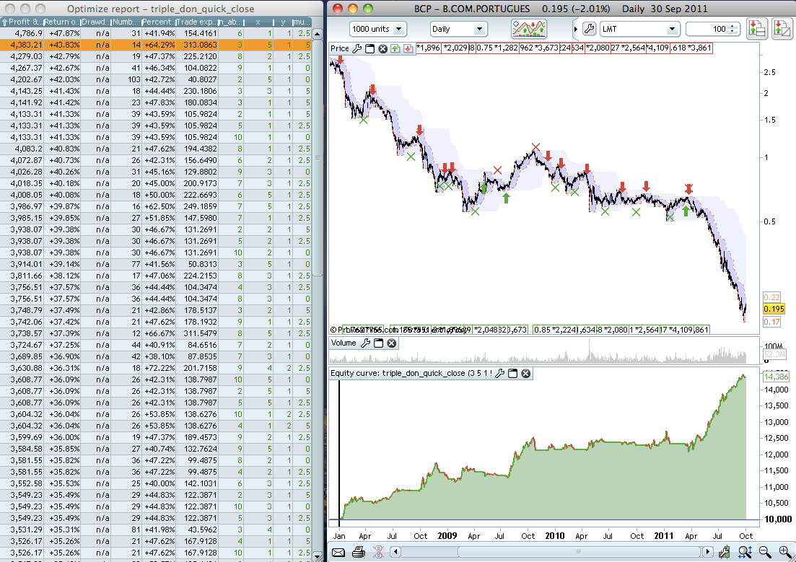
Task: Expand the order panel triangle
Action: (x=575, y=30)
